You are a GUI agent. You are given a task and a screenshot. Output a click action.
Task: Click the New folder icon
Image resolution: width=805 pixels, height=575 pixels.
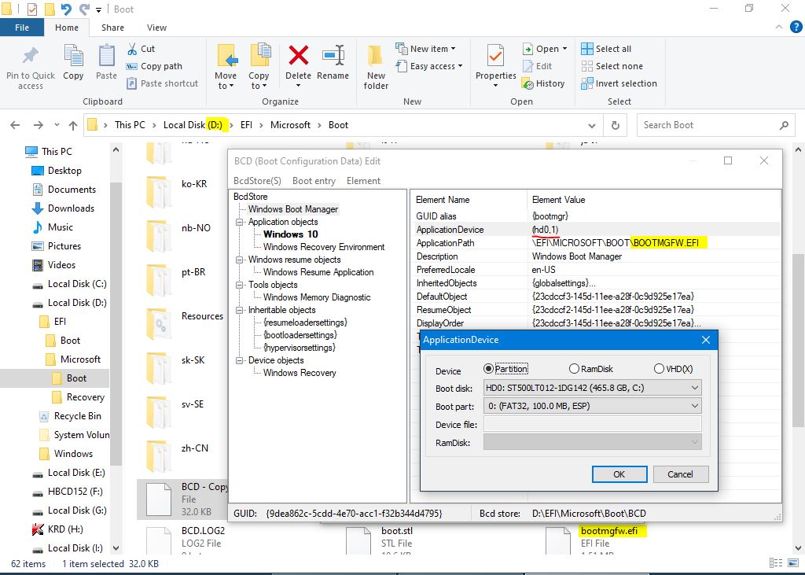tap(376, 57)
